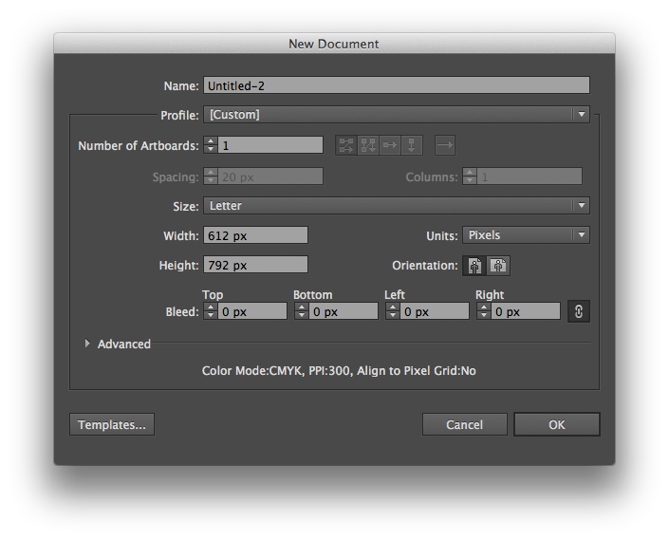Click the Height input field
669x540 pixels.
point(255,265)
